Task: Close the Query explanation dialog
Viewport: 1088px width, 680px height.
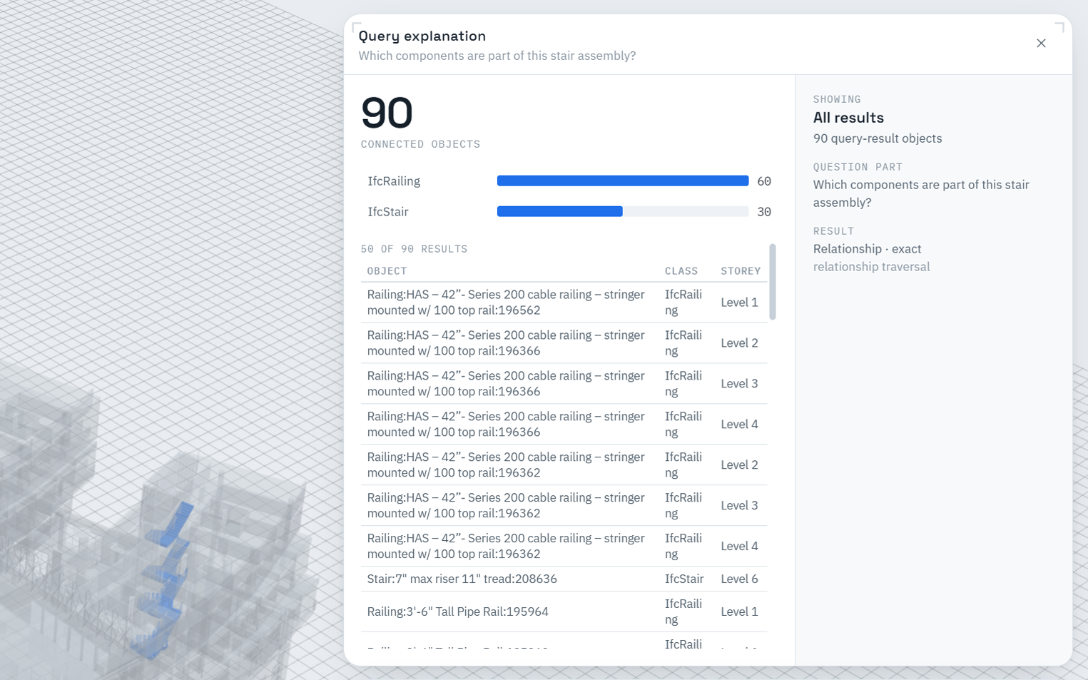Action: 1041,44
